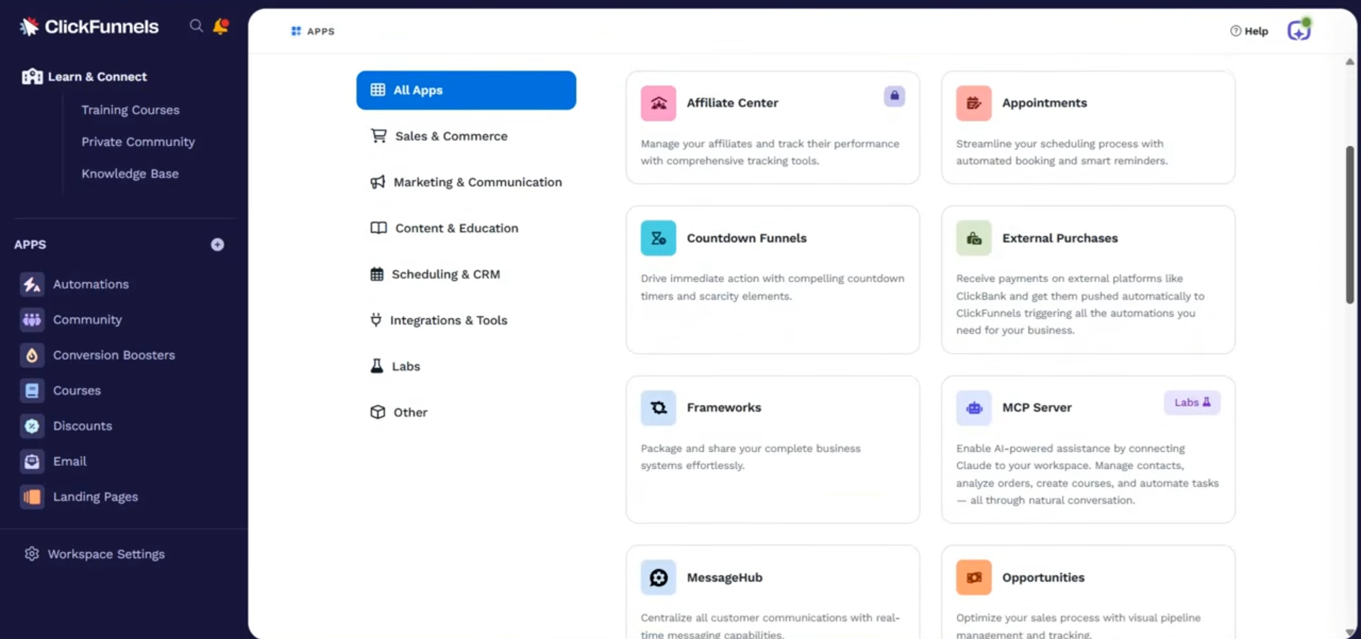Click the Discounts badge icon
This screenshot has height=639, width=1361.
point(32,426)
